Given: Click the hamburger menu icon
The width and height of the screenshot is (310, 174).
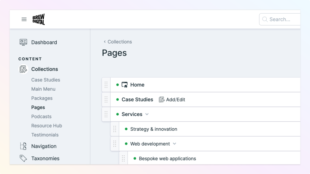Looking at the screenshot, I should pos(24,19).
